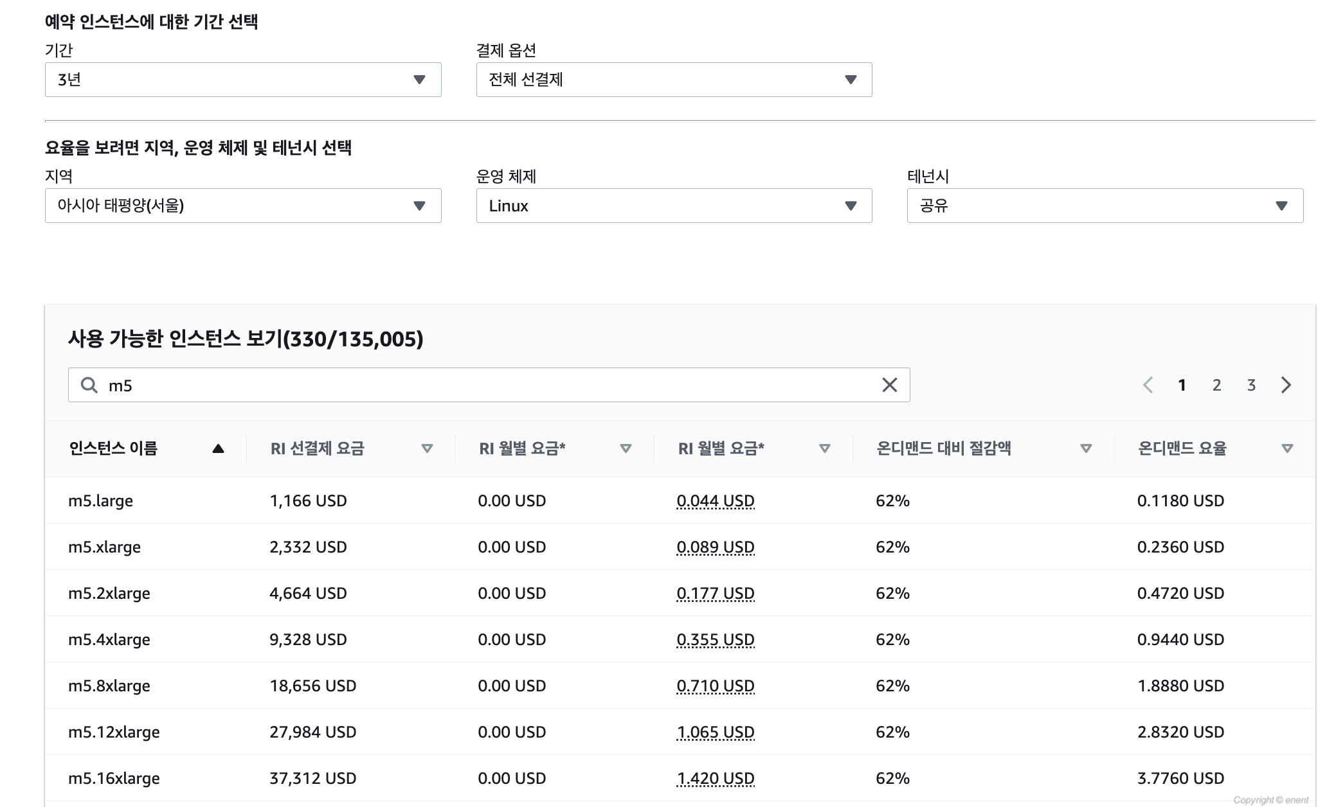
Task: Click 0.355 USD monthly rate link
Action: click(x=715, y=639)
